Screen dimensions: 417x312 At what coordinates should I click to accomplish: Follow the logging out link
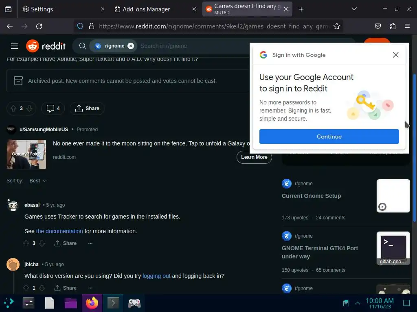point(156,276)
